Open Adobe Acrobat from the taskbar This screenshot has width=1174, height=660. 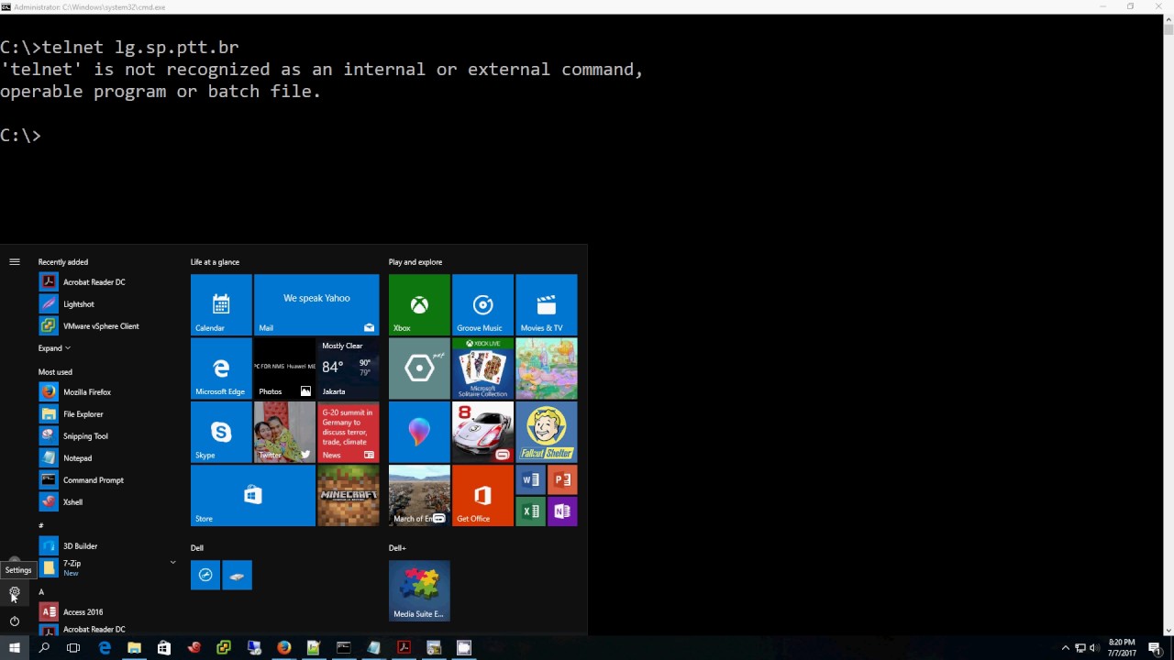tap(404, 648)
